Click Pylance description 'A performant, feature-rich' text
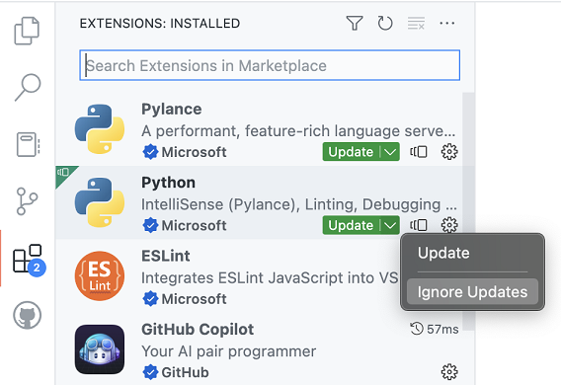The image size is (561, 385). pyautogui.click(x=298, y=131)
